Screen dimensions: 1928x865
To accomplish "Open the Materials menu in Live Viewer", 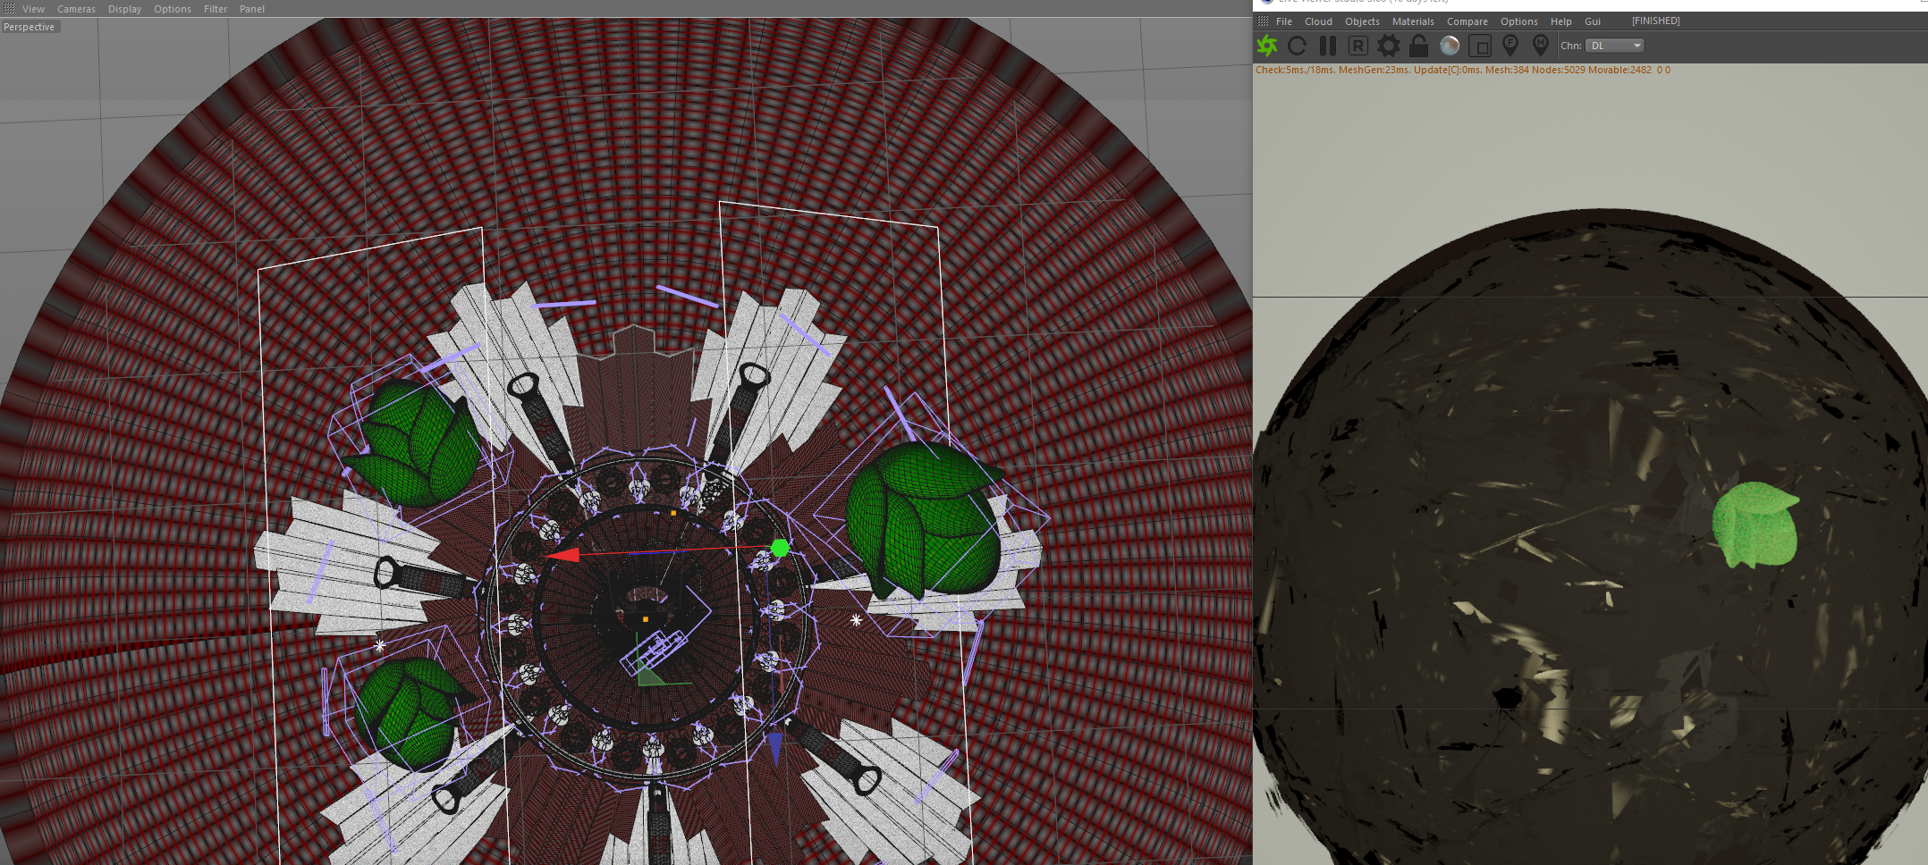I will click(1413, 21).
